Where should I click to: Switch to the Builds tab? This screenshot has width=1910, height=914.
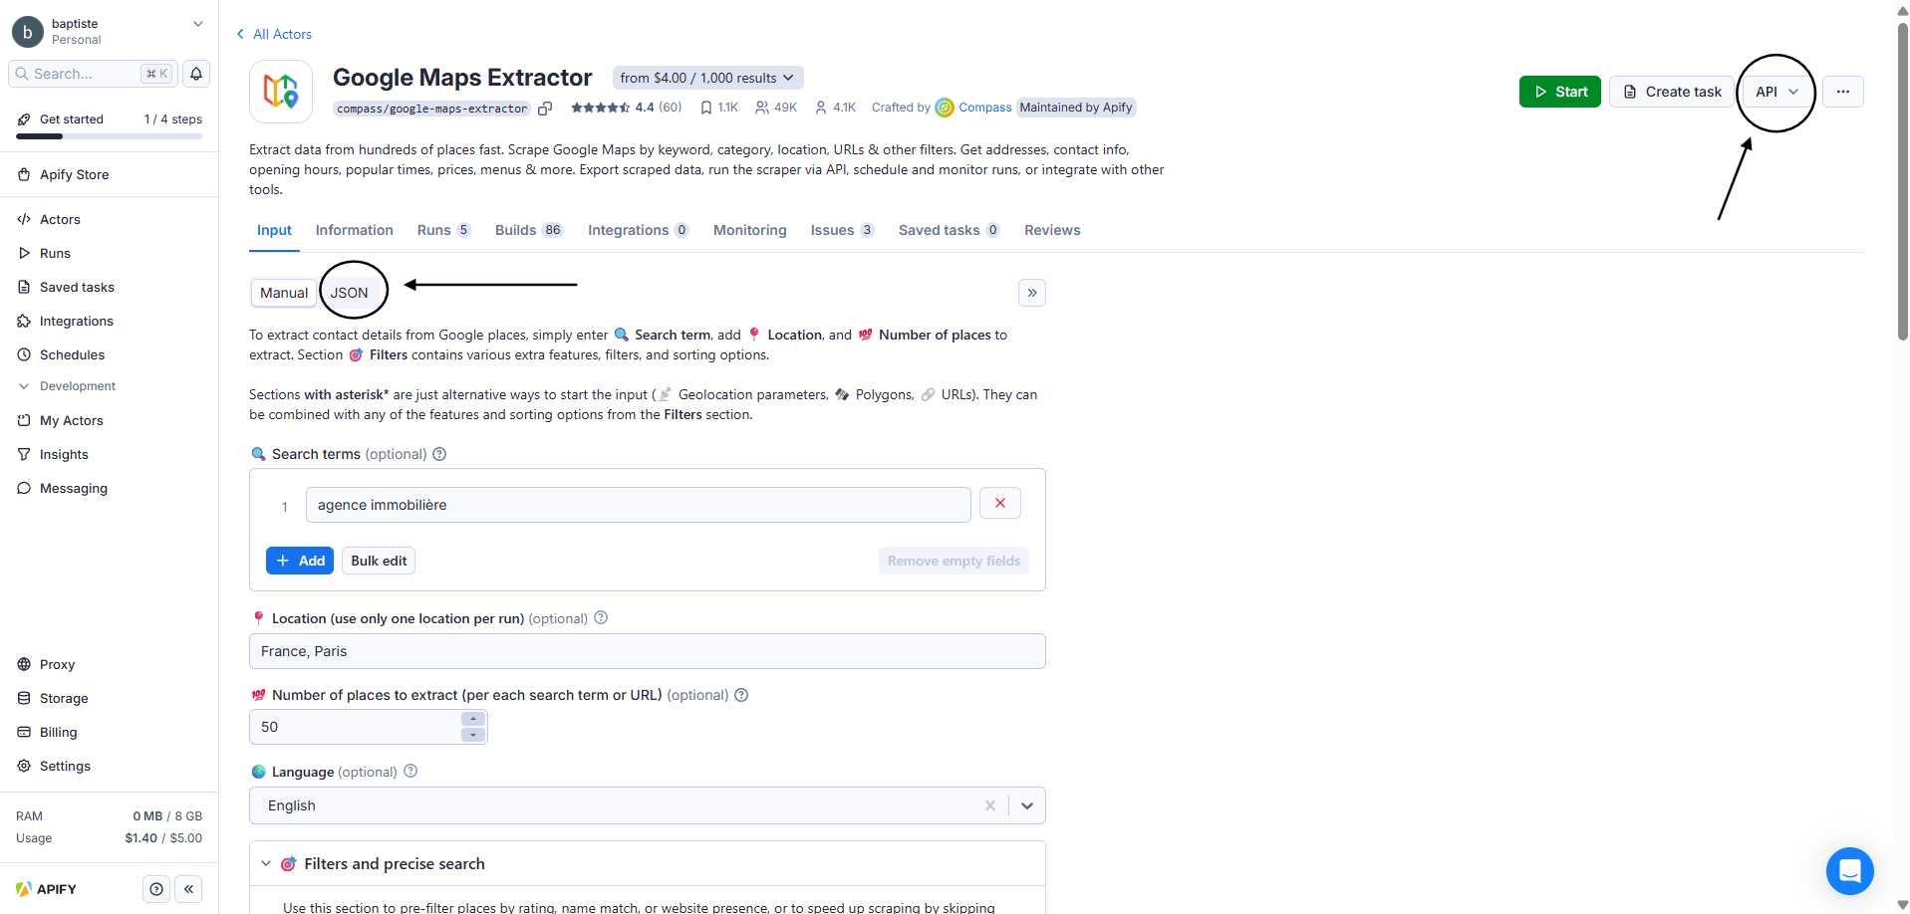[529, 230]
